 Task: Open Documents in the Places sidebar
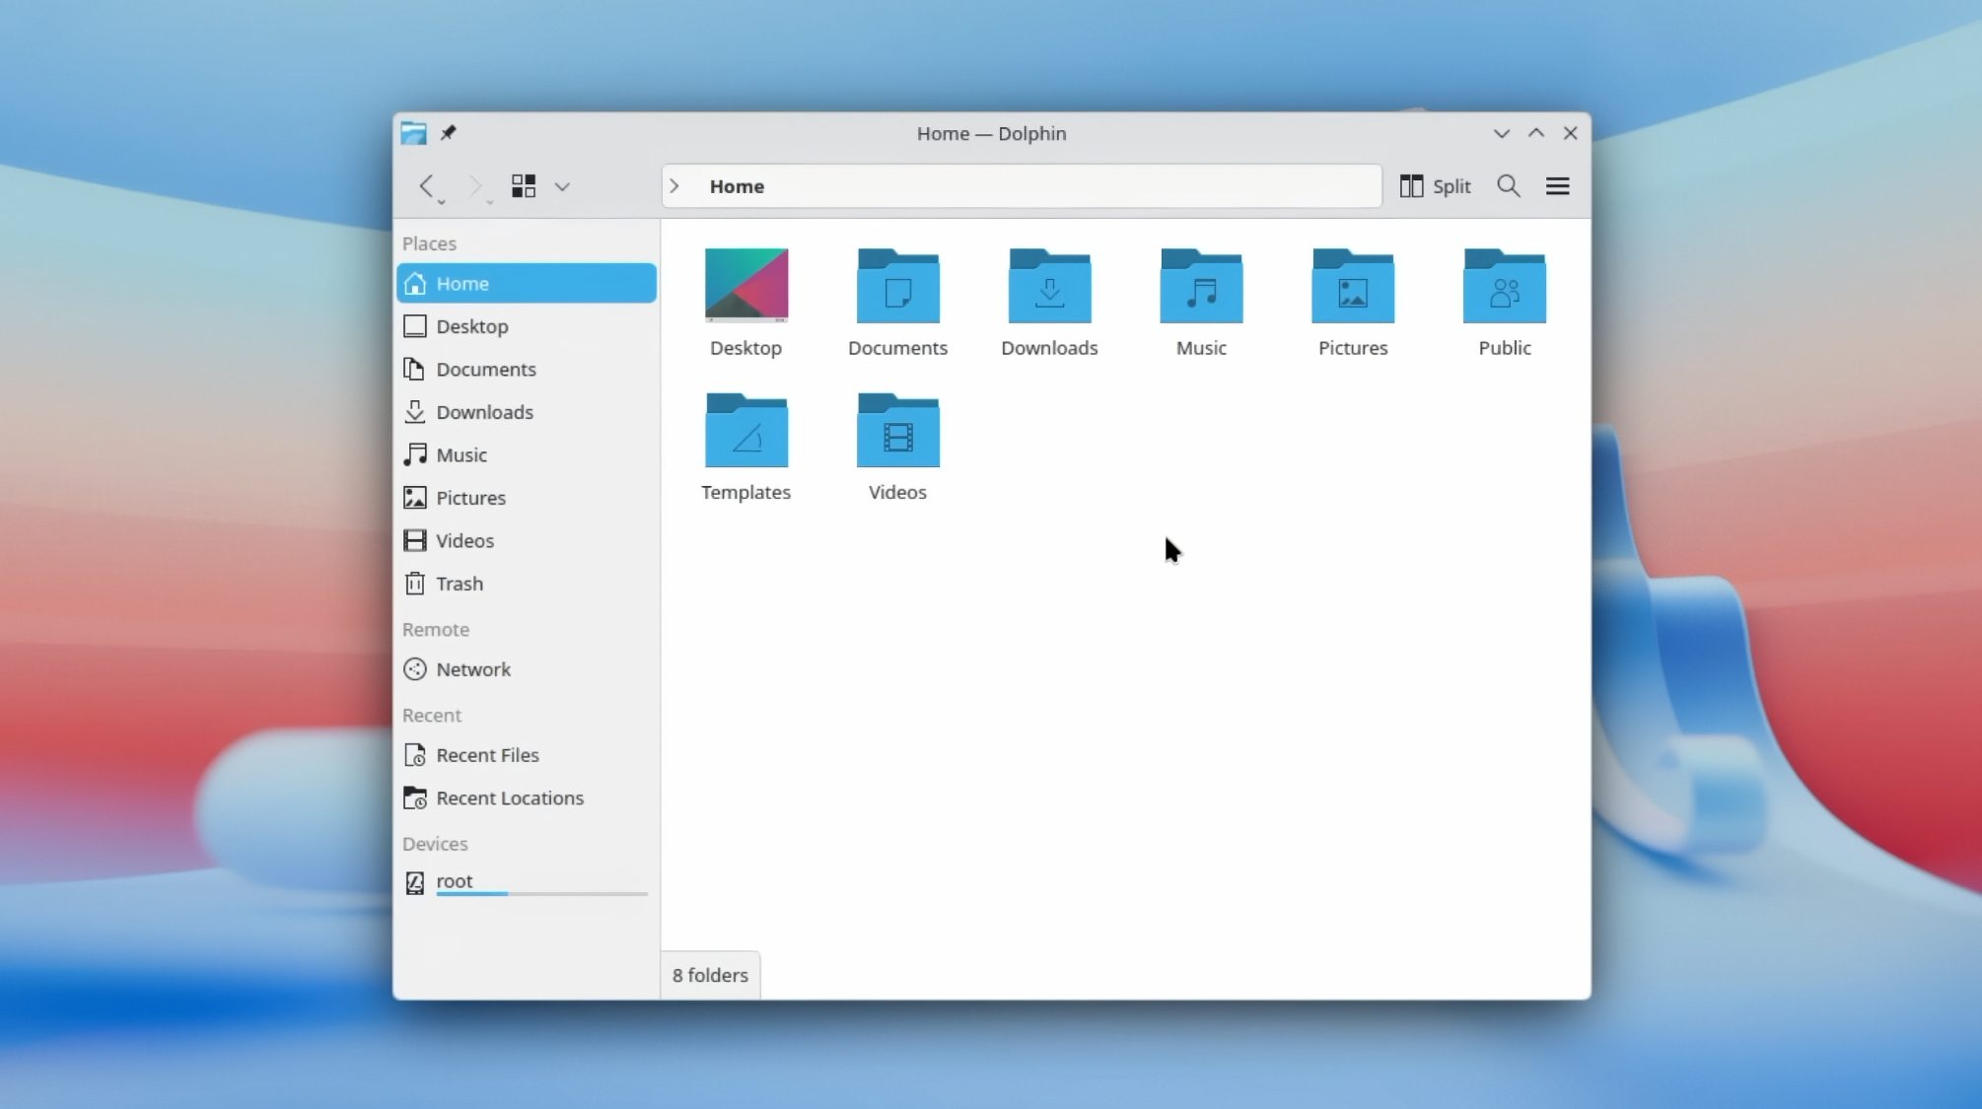(527, 369)
